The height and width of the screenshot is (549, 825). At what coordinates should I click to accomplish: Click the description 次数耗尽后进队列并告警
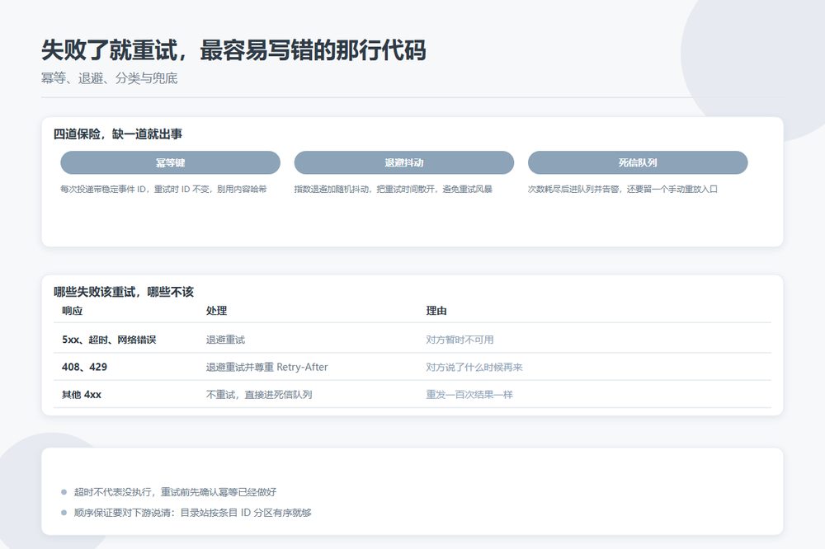[x=623, y=189]
